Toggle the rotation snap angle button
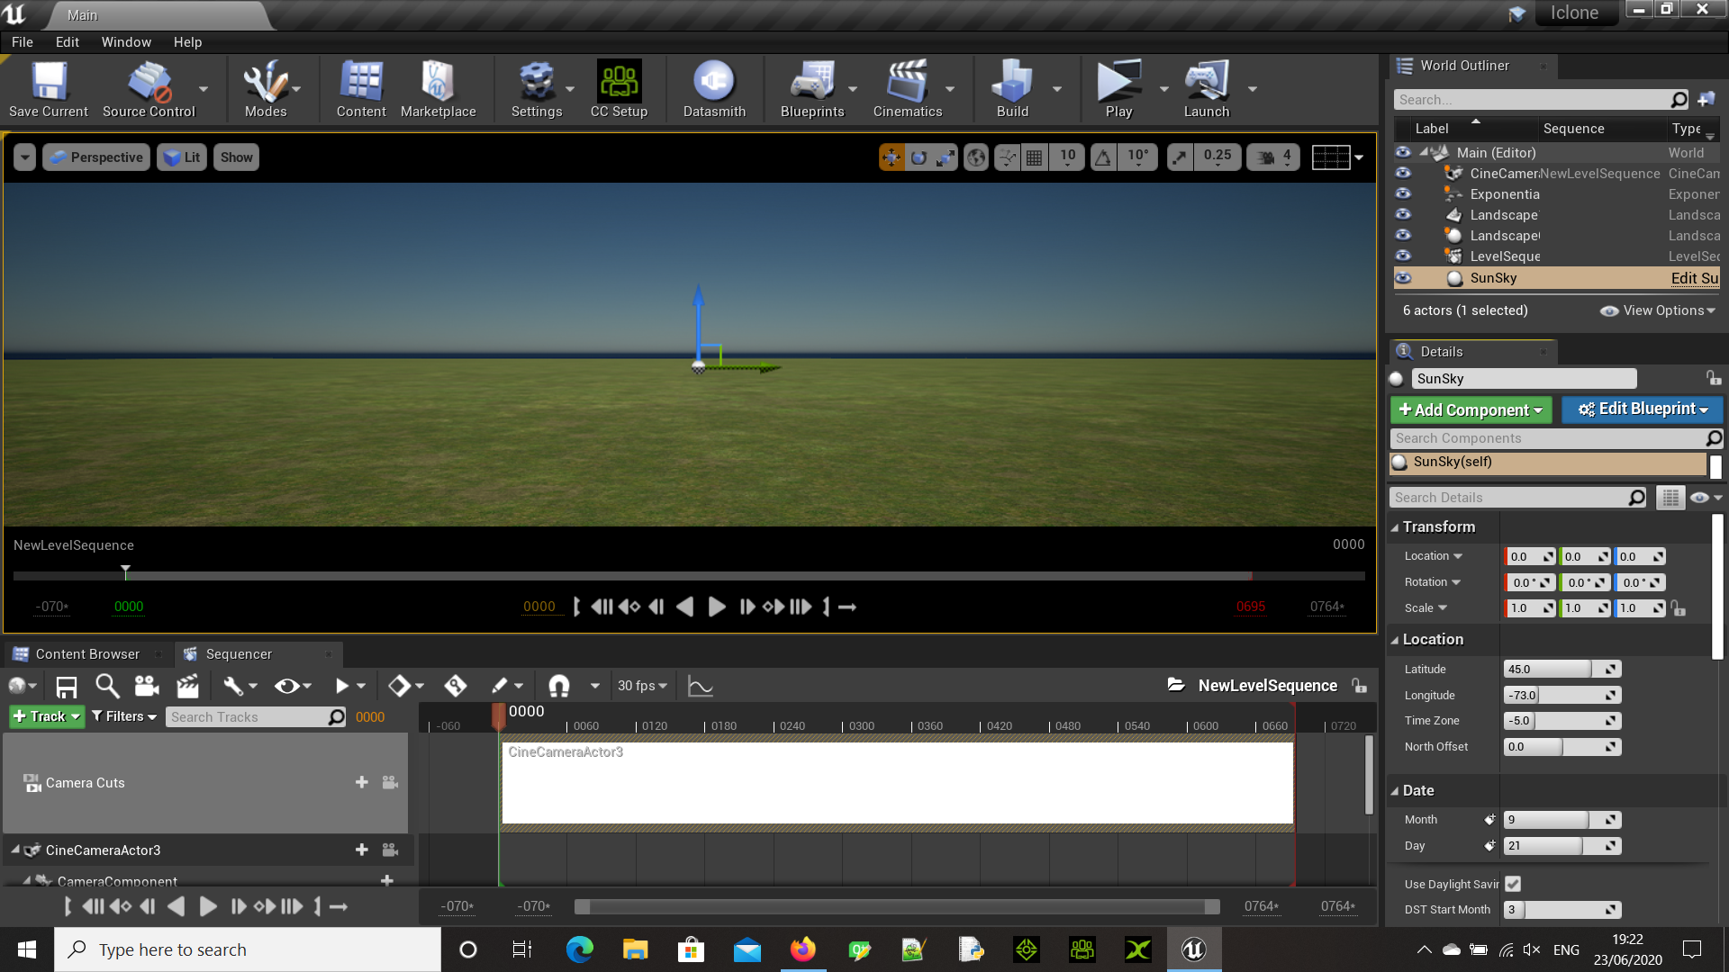1729x972 pixels. pos(1103,157)
